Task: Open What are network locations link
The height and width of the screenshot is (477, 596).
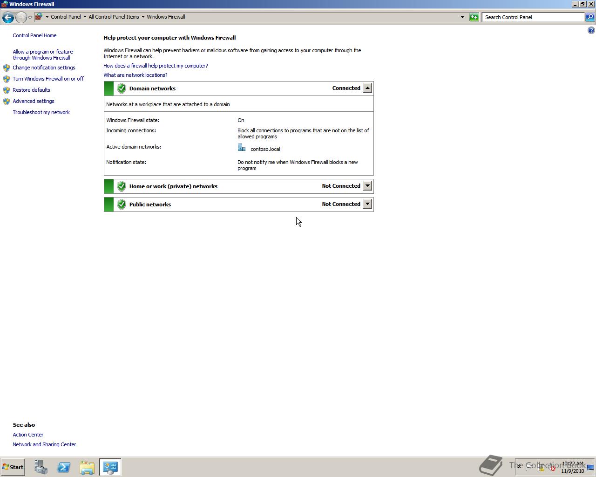Action: [135, 75]
